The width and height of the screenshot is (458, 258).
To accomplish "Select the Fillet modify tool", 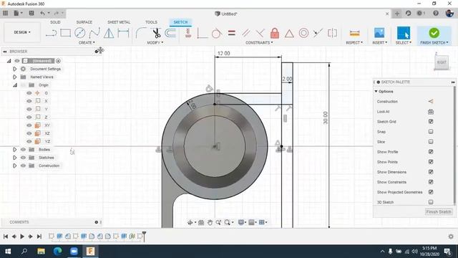I will pos(141,33).
